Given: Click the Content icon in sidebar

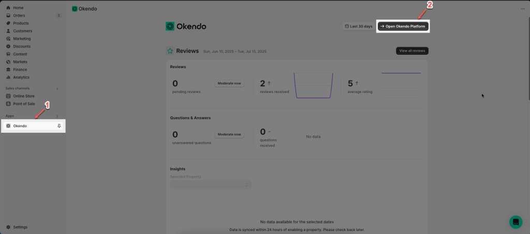Looking at the screenshot, I should pos(8,54).
